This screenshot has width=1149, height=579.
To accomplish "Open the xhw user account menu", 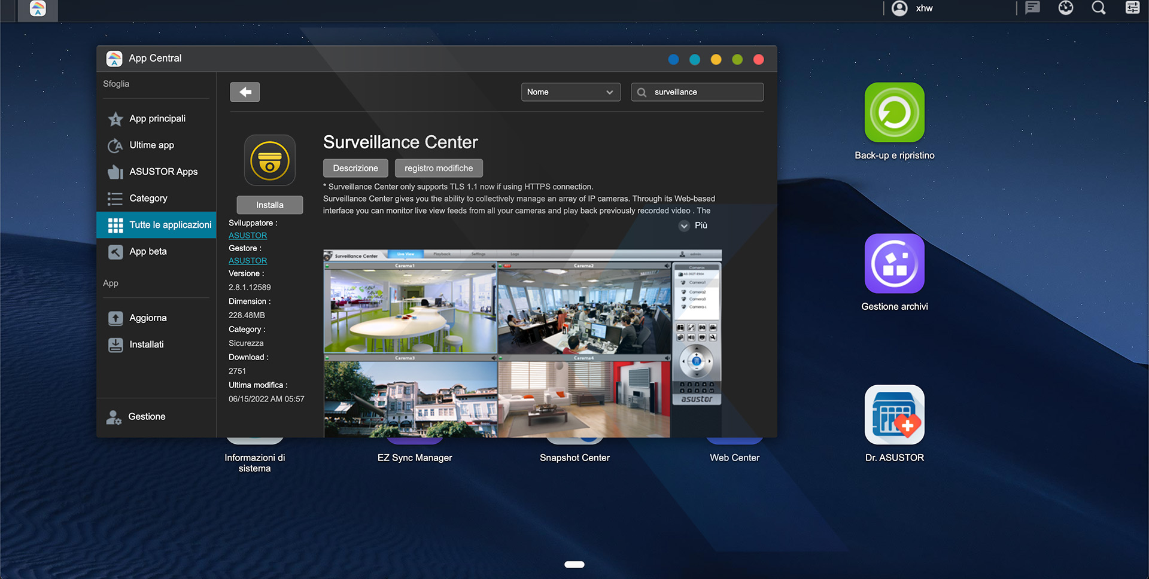I will (x=913, y=8).
